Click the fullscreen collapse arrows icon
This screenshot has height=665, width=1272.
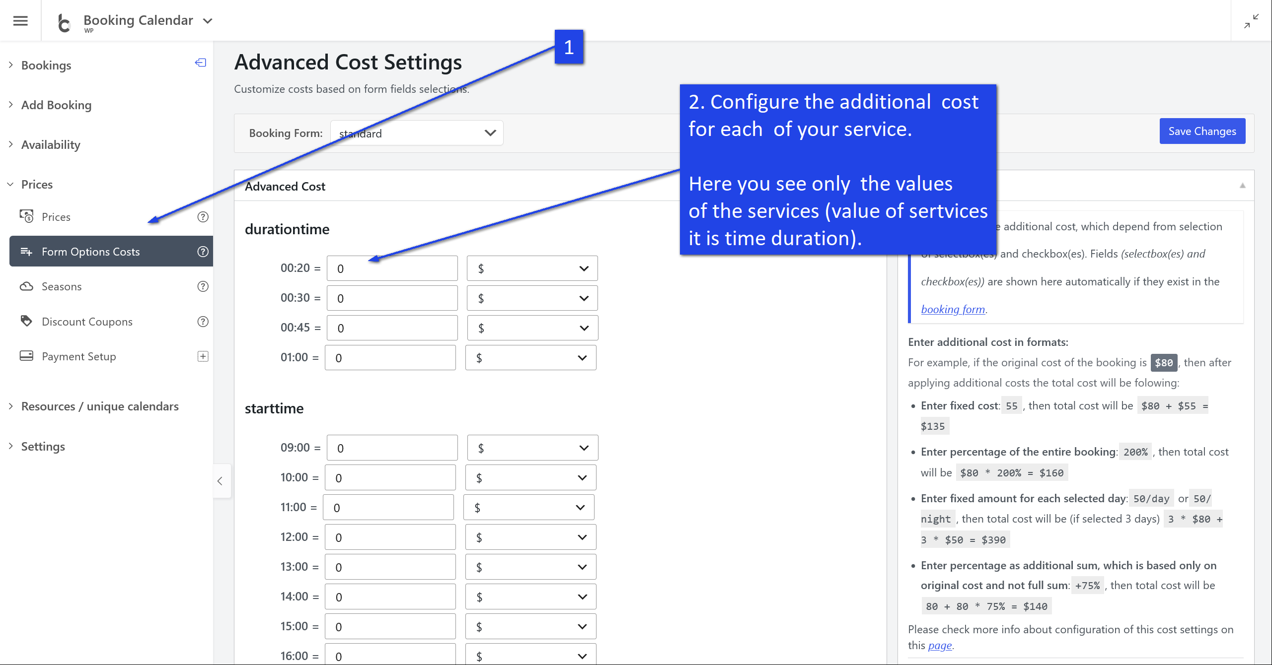[1251, 21]
